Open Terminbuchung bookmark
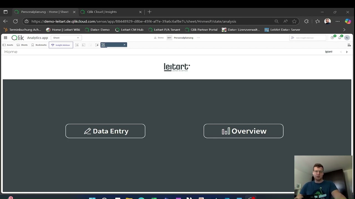The width and height of the screenshot is (355, 199). [x=22, y=30]
